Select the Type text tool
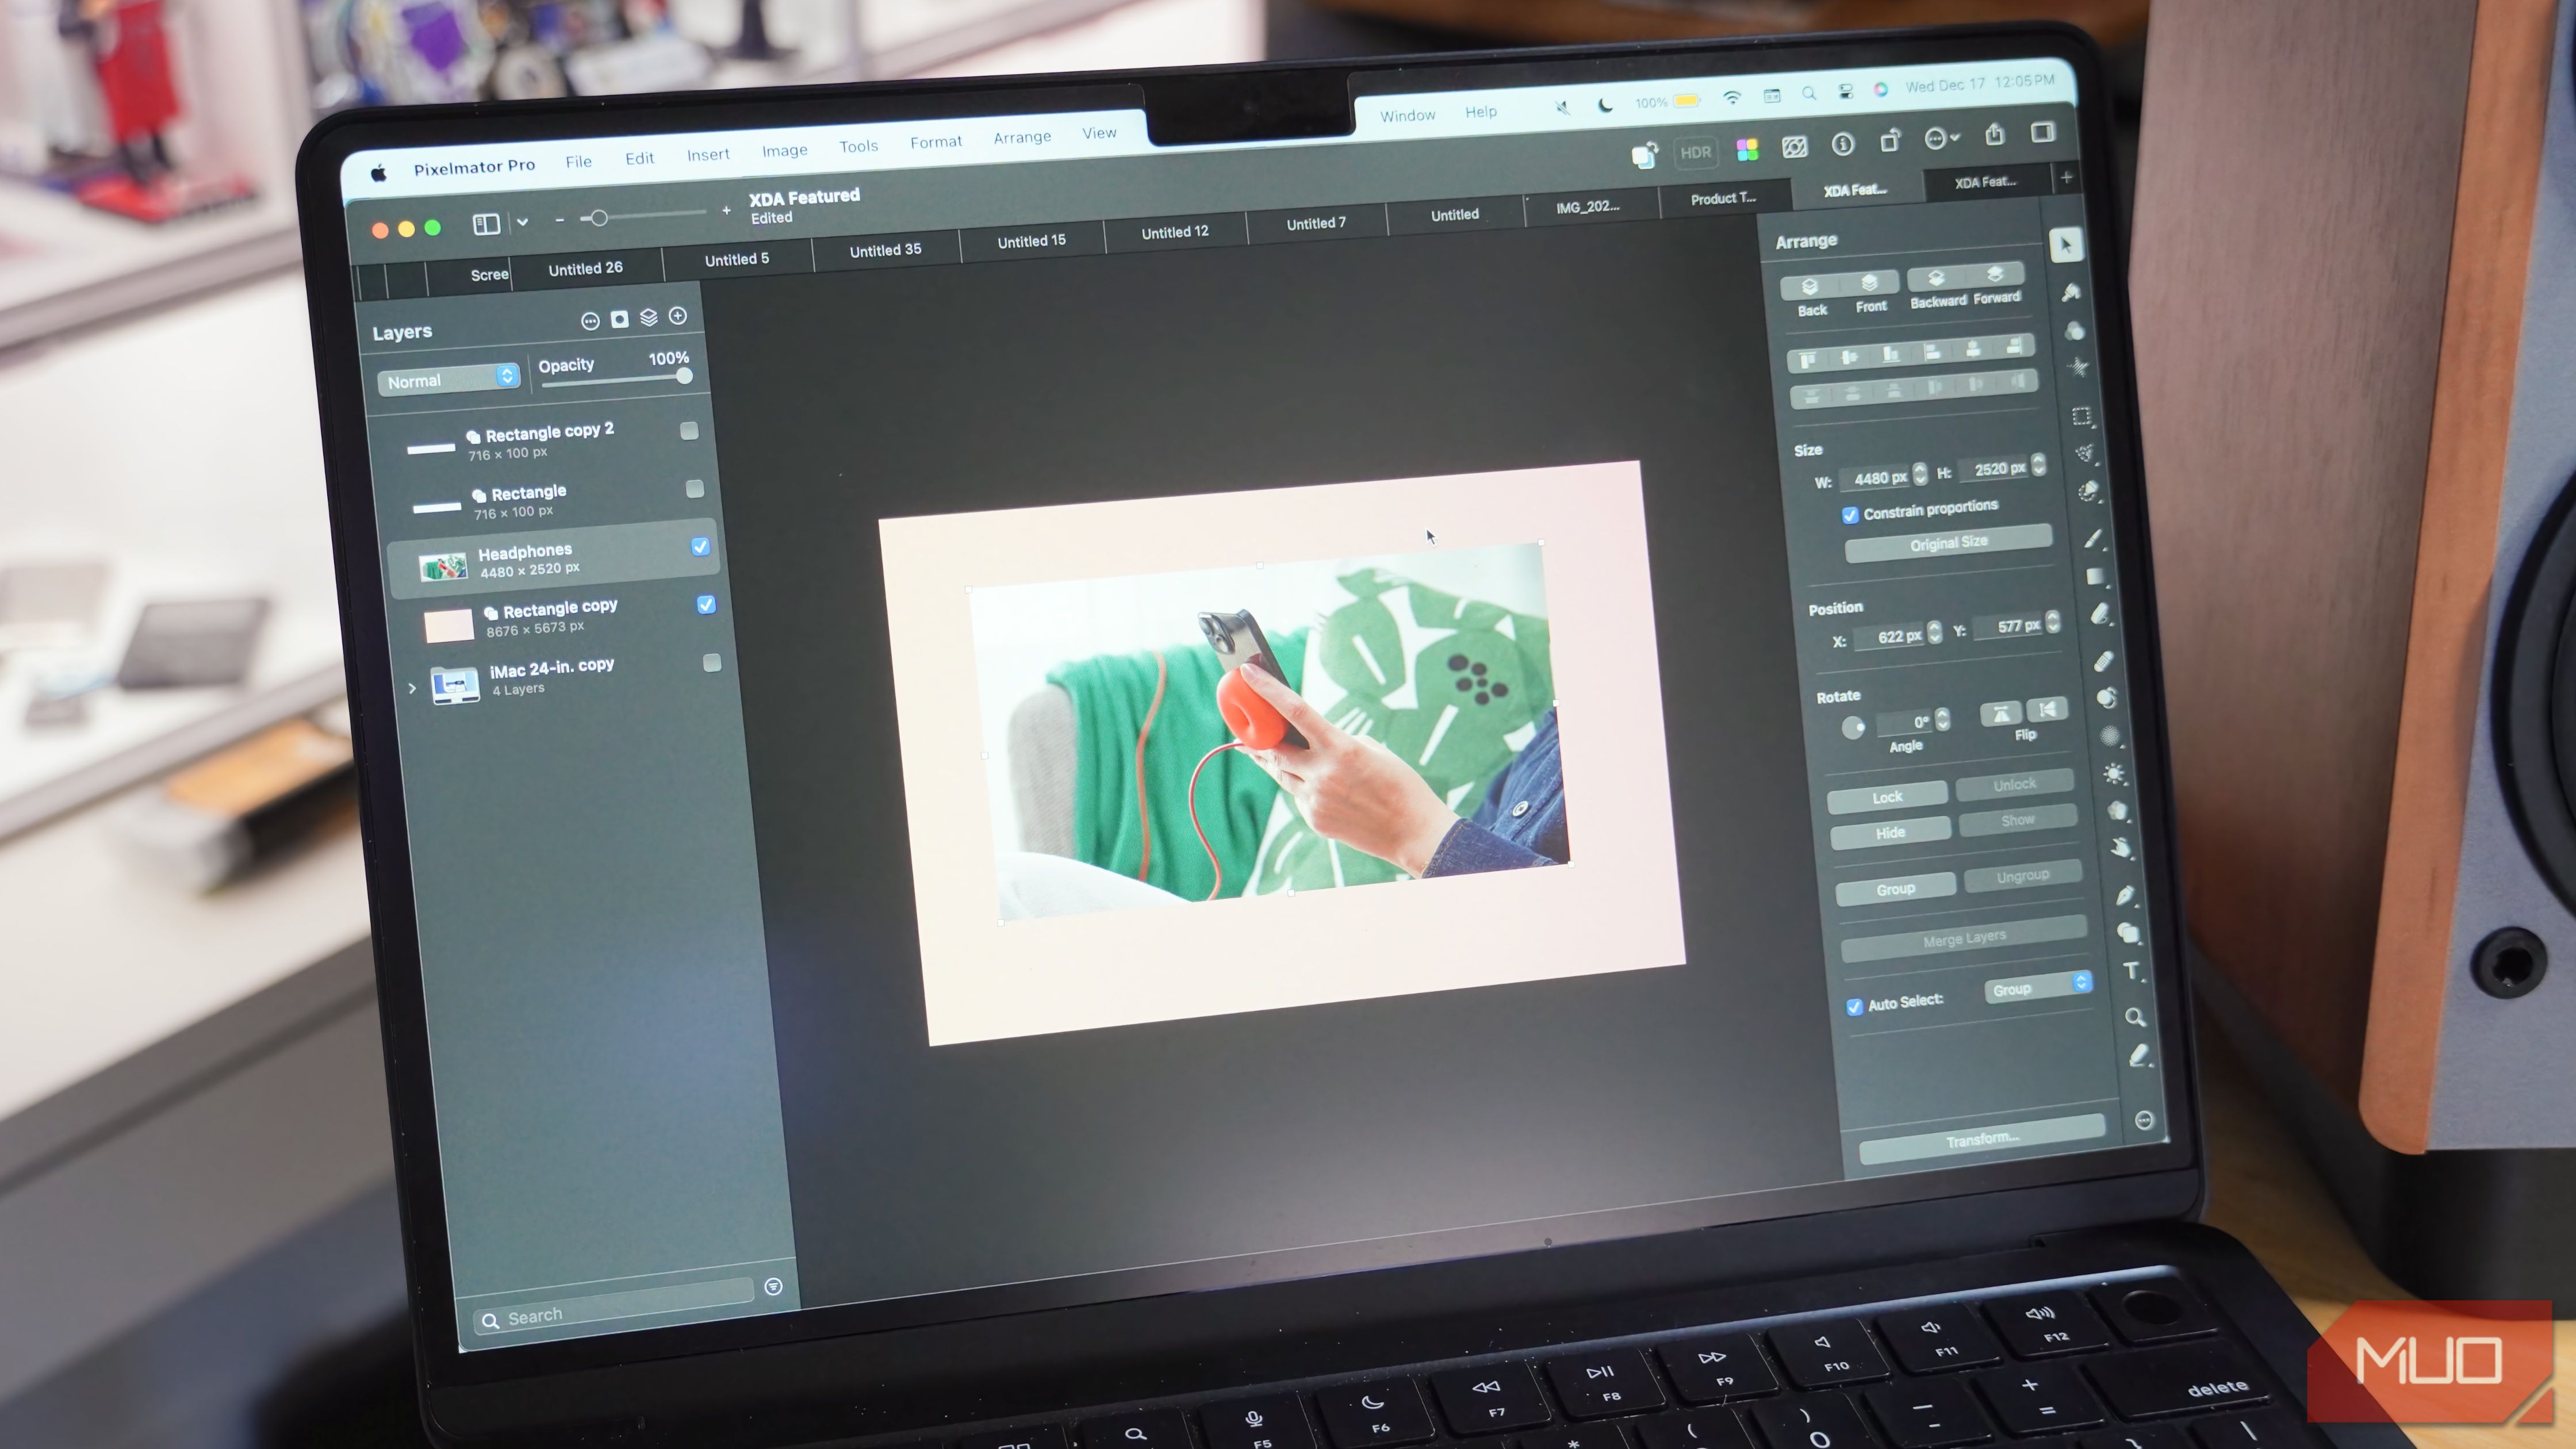This screenshot has width=2576, height=1449. point(2131,971)
